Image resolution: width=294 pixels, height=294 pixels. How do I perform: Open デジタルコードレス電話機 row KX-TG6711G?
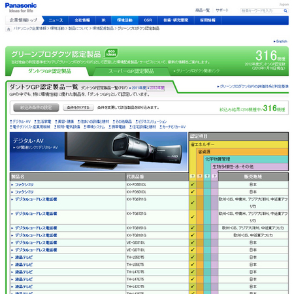pyautogui.click(x=36, y=199)
